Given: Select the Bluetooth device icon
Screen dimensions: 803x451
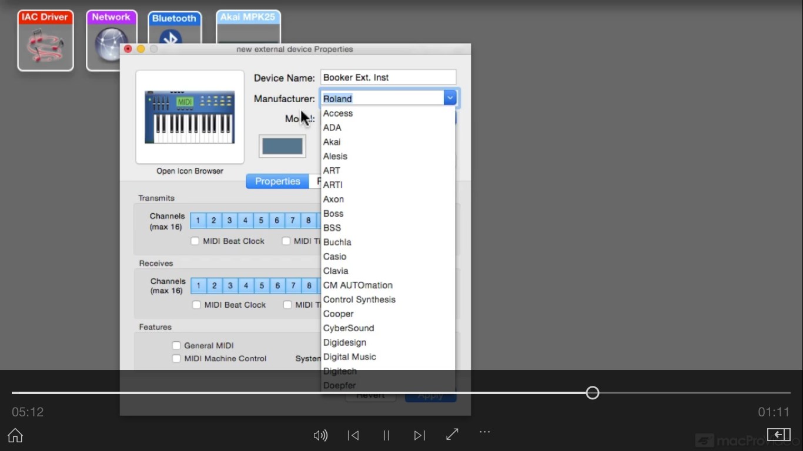Looking at the screenshot, I should coord(174,28).
